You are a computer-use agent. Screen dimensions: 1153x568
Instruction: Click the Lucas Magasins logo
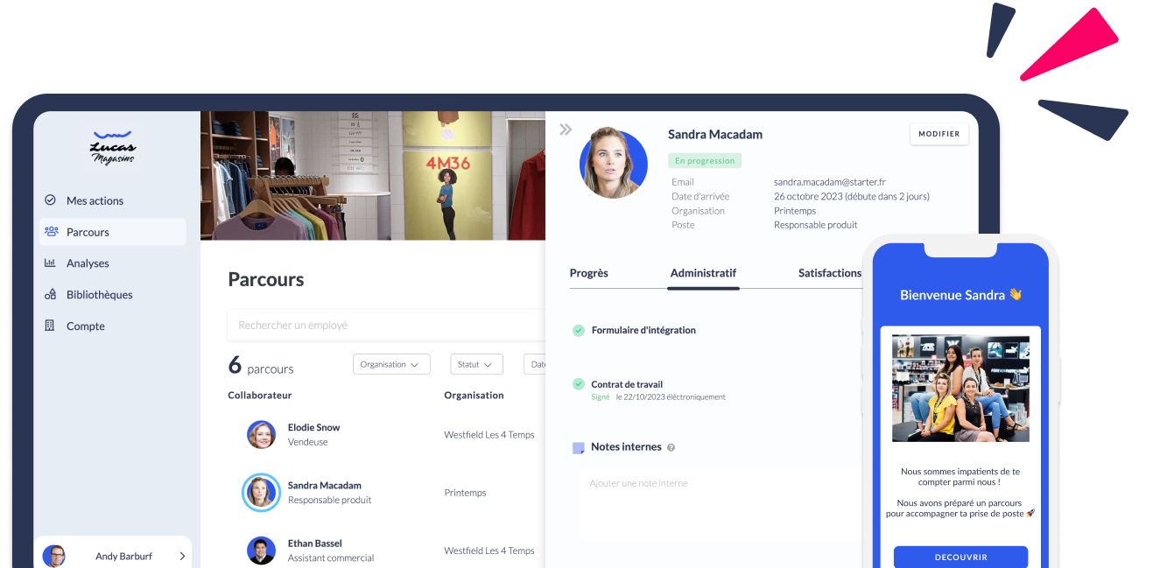click(x=113, y=149)
